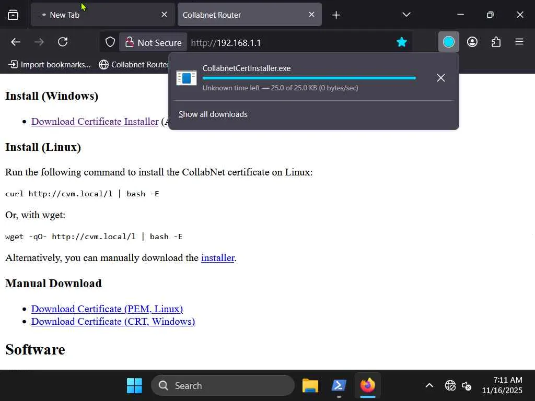Click the Software heading
Screen dimensions: 535x401
(35, 349)
